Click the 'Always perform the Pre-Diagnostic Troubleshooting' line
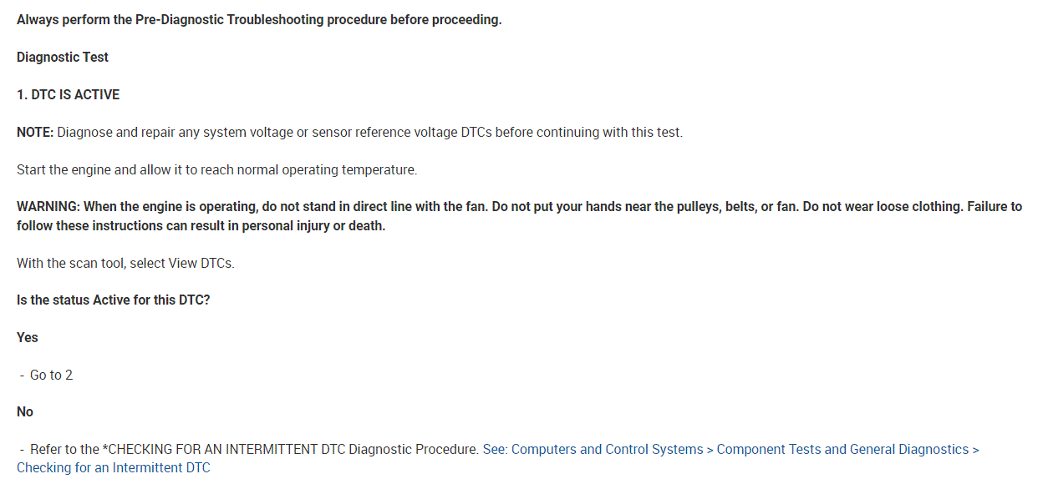This screenshot has width=1048, height=484. pyautogui.click(x=259, y=19)
